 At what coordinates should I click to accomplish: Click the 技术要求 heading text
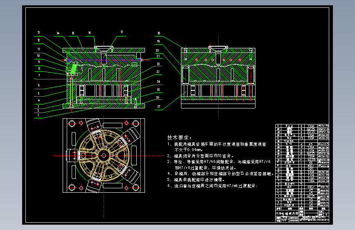179,138
